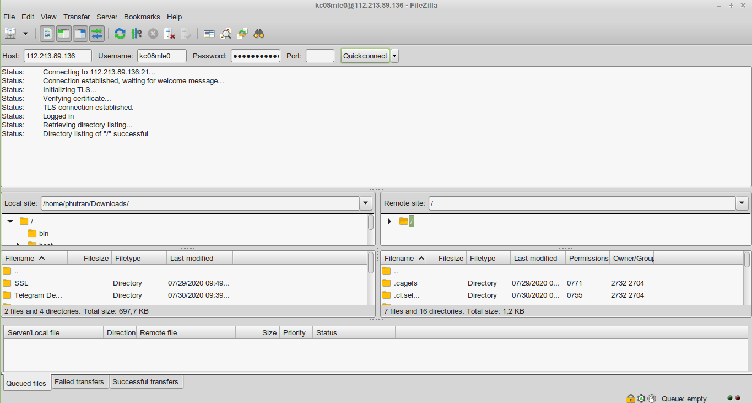This screenshot has height=403, width=752.
Task: Click the Username input field
Action: coord(162,56)
